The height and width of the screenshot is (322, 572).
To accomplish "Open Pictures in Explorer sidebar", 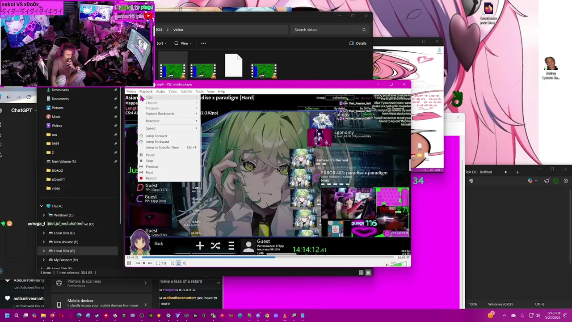I will tap(57, 108).
